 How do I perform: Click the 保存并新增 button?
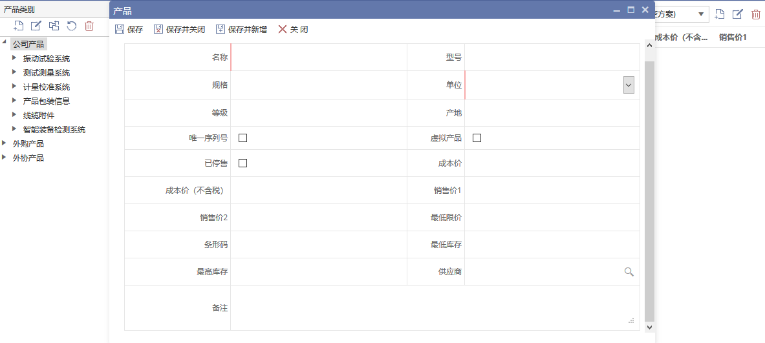click(x=241, y=29)
